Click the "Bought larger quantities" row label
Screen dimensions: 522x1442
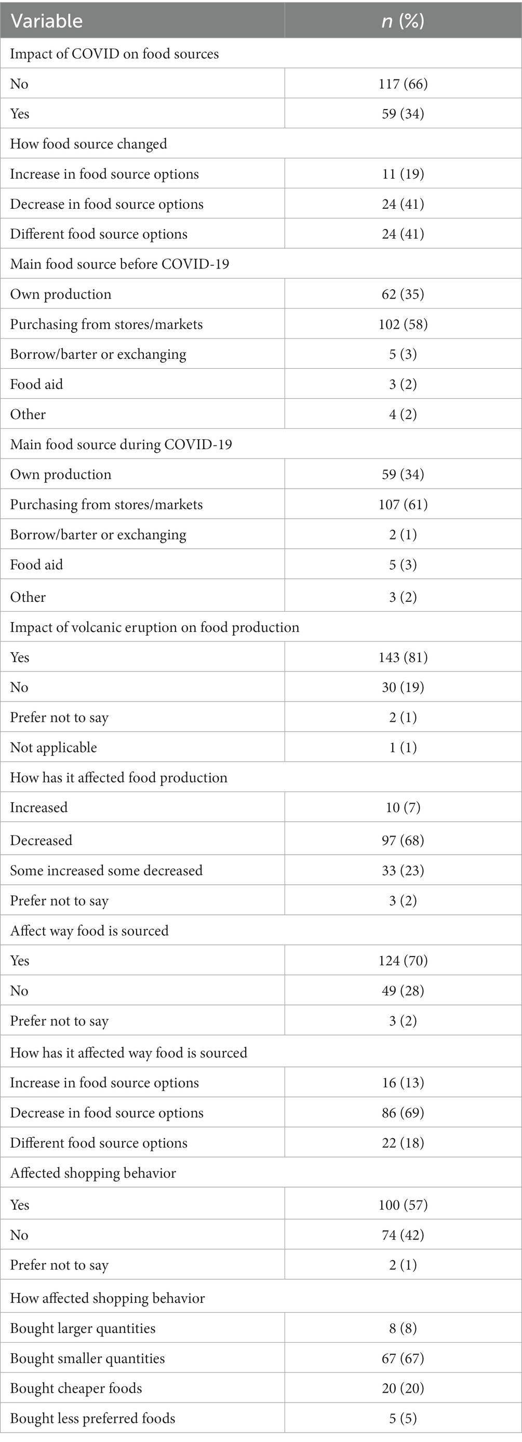point(83,1328)
